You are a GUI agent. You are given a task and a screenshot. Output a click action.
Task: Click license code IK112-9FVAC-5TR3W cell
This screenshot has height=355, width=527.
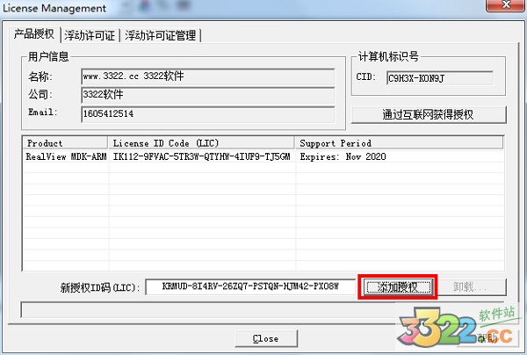[x=202, y=156]
